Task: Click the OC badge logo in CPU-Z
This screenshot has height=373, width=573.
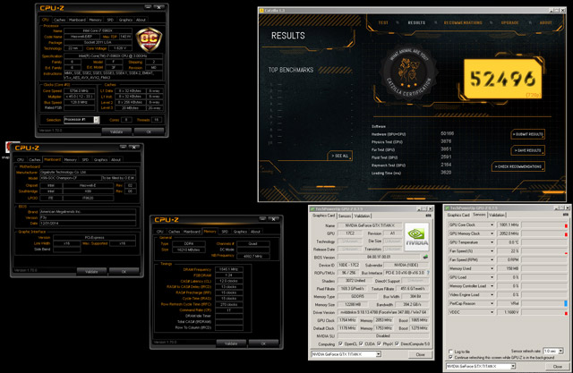Action: [149, 39]
